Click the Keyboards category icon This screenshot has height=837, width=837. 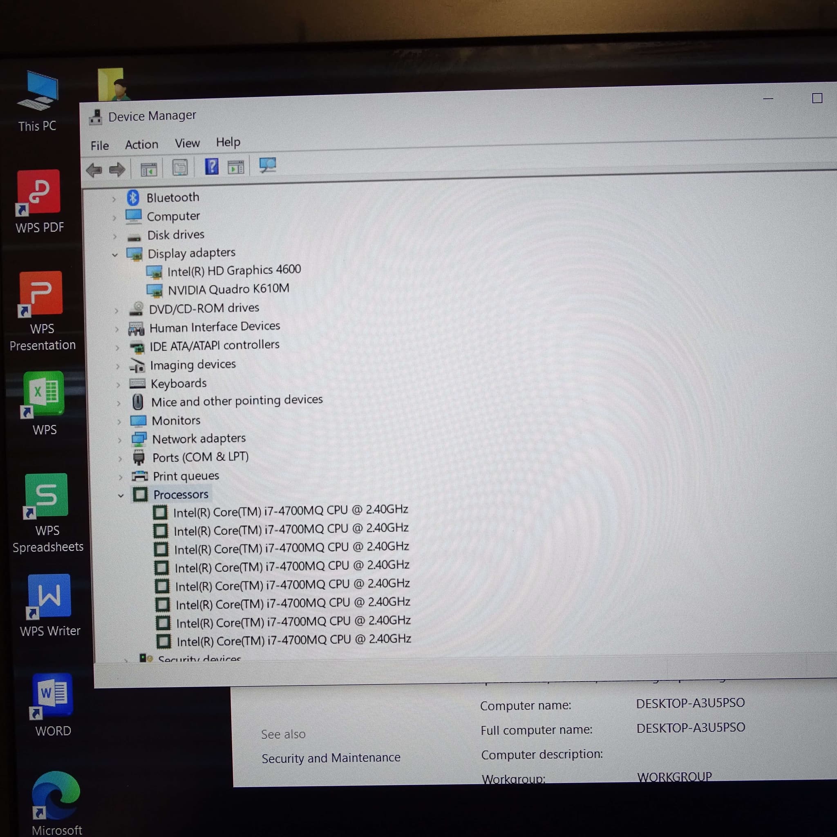click(138, 384)
